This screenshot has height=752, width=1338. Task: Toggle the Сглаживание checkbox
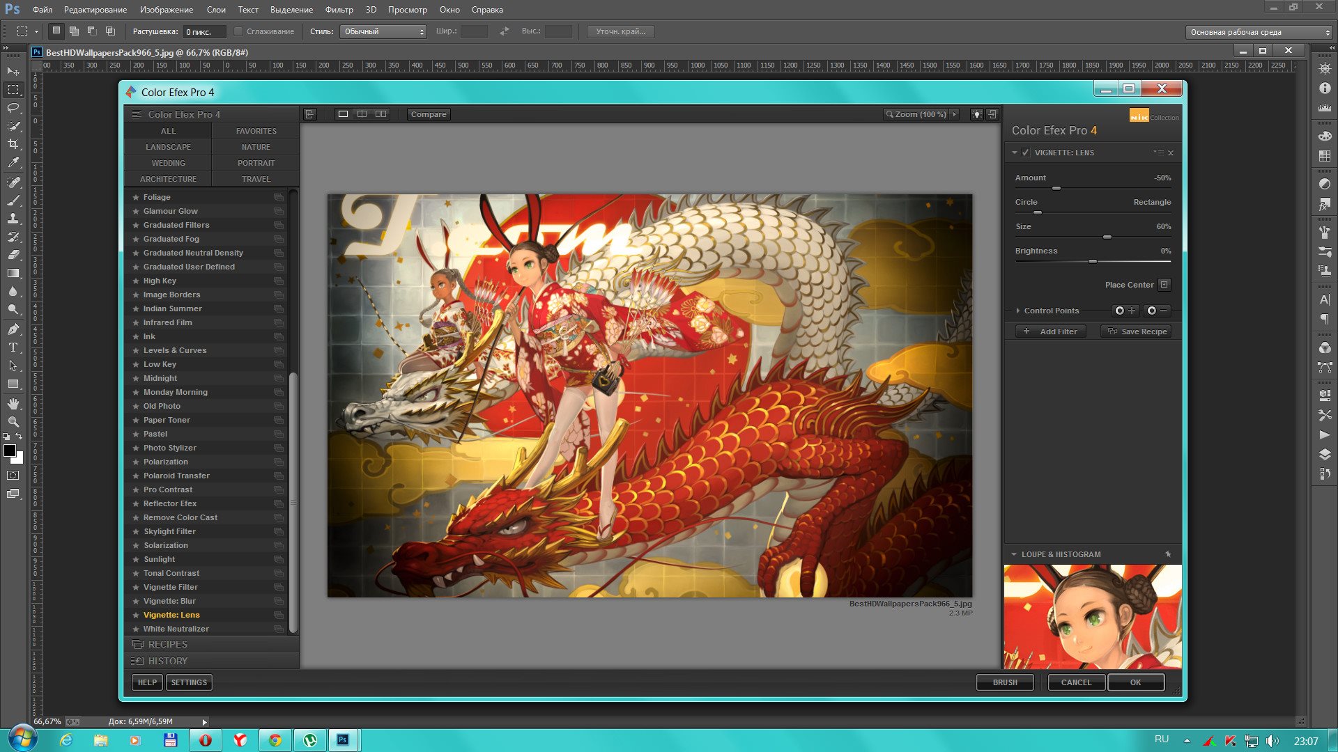point(238,31)
